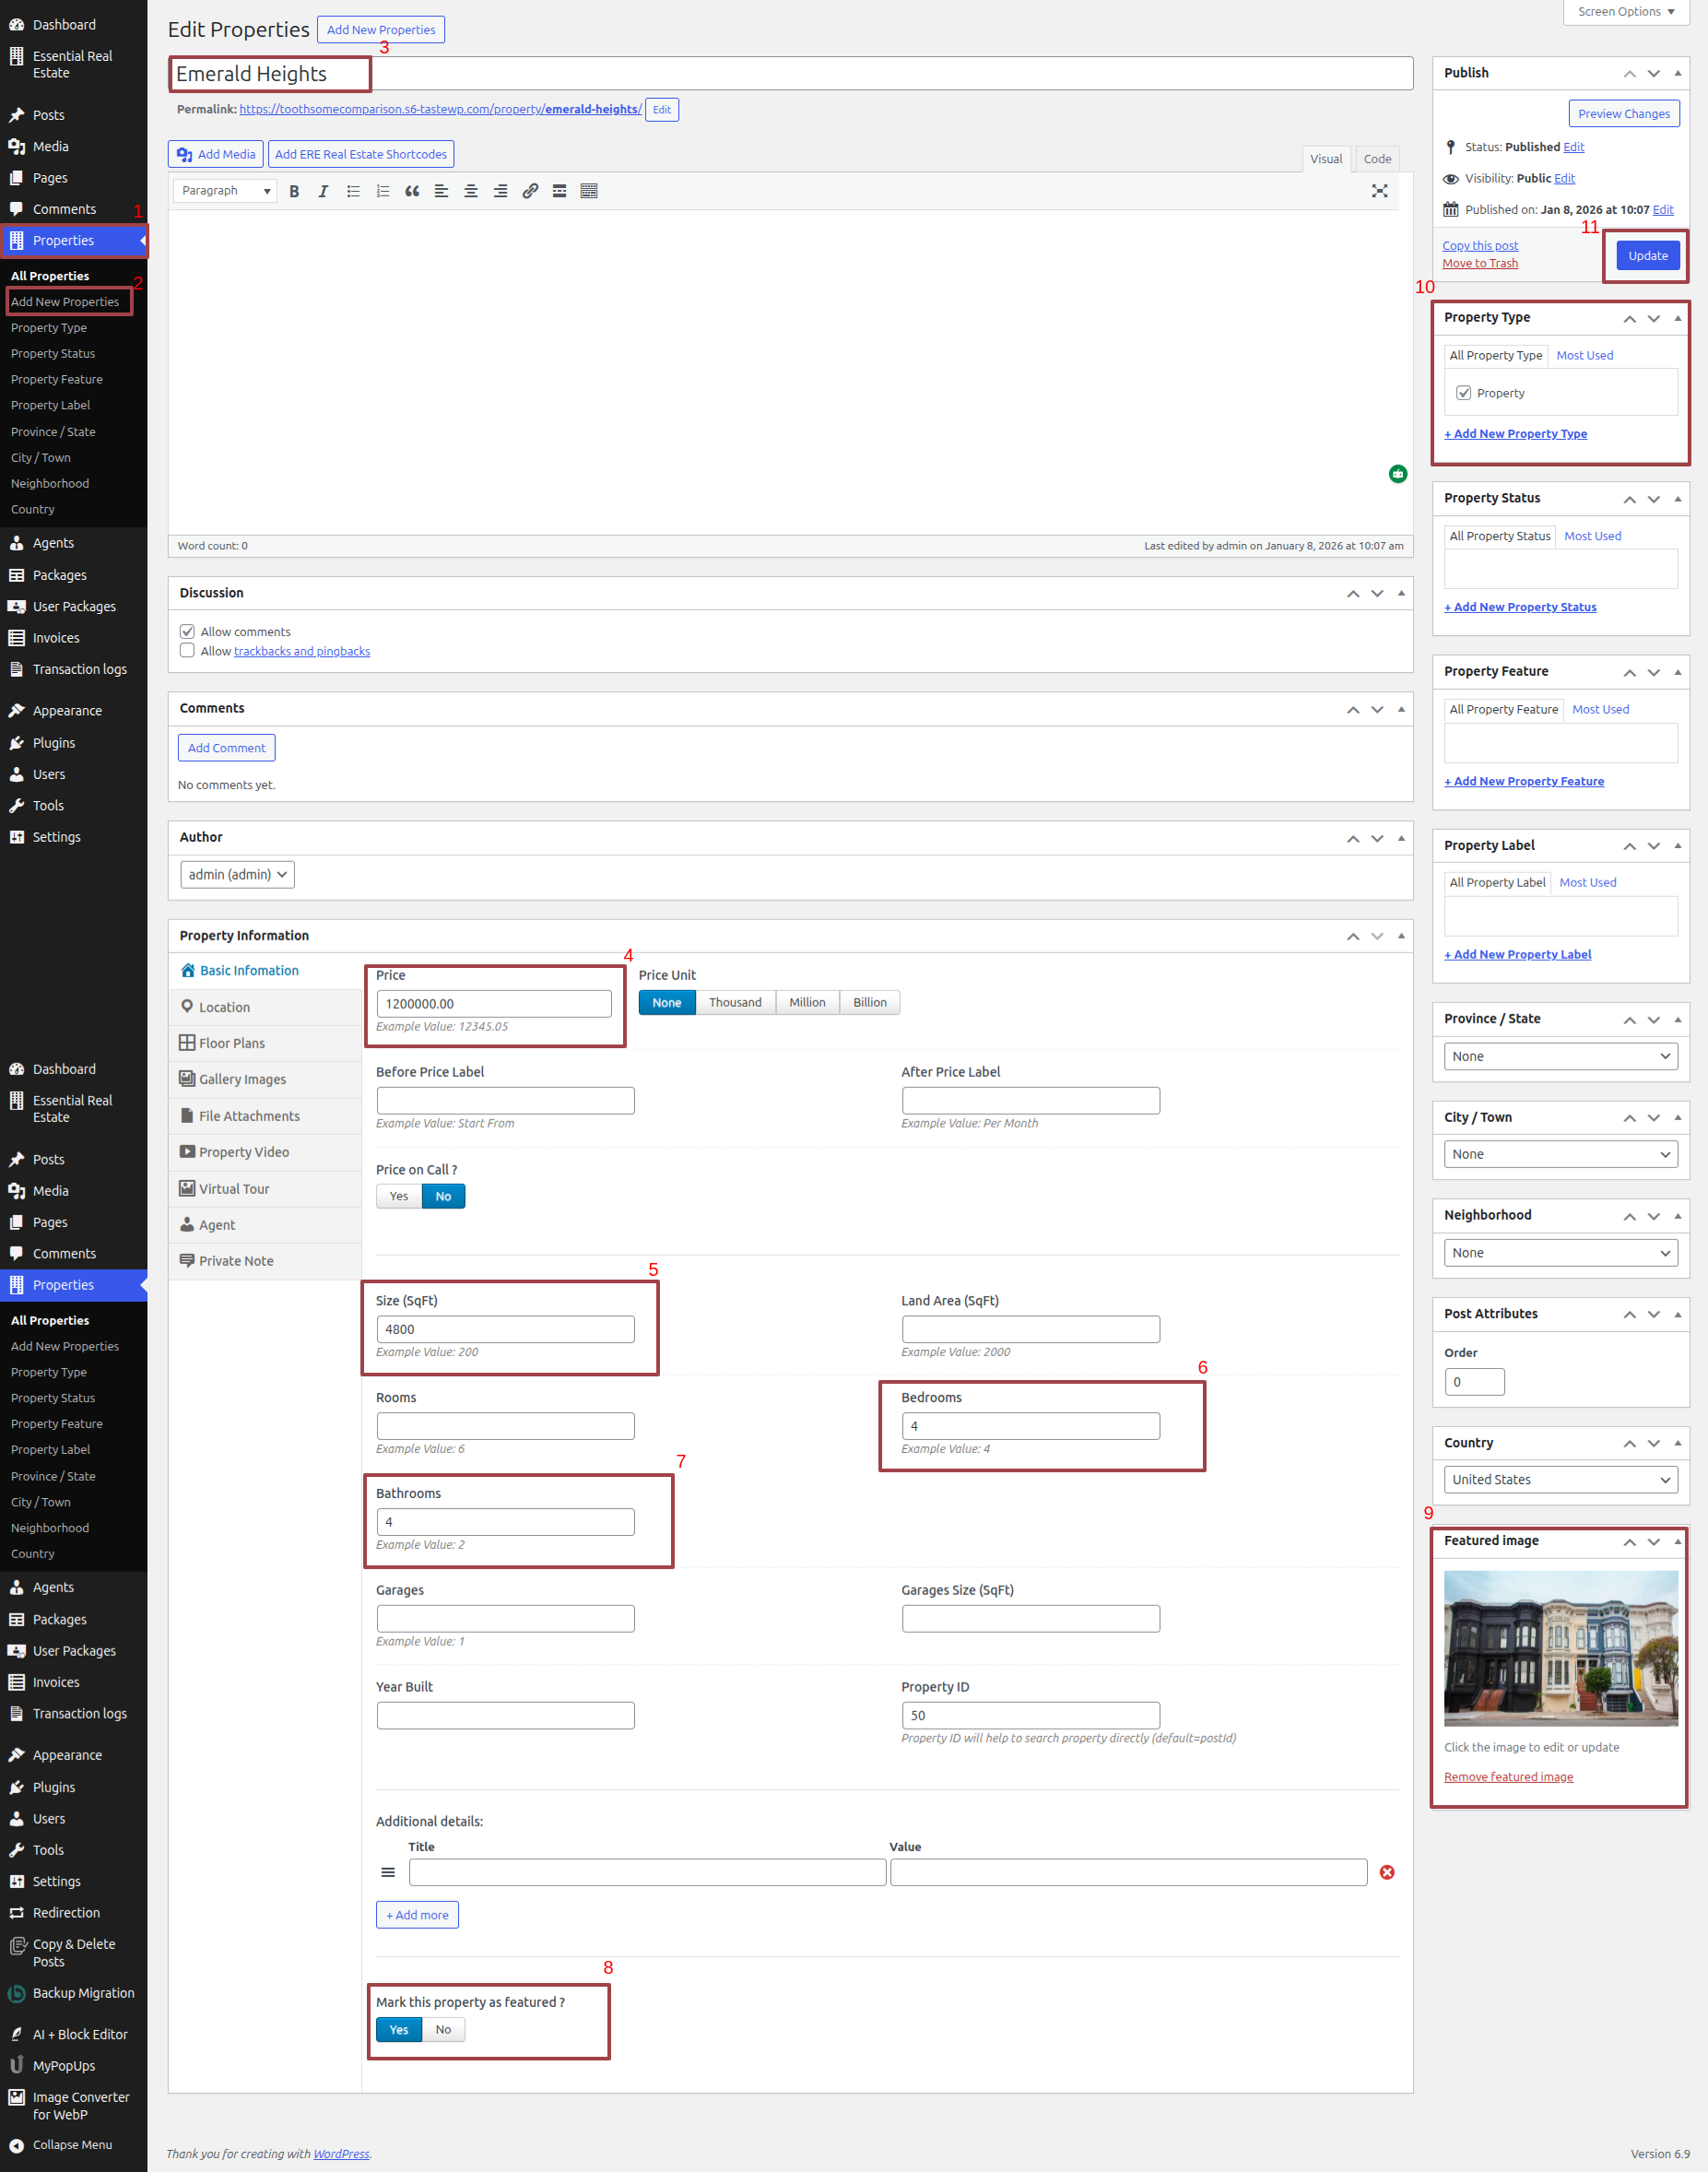Open the Gallery Images tab
The image size is (1708, 2172).
242,1079
